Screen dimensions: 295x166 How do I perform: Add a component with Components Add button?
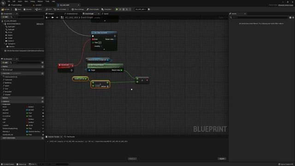(5, 17)
